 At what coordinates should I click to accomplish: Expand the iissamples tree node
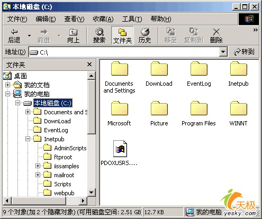[38, 166]
